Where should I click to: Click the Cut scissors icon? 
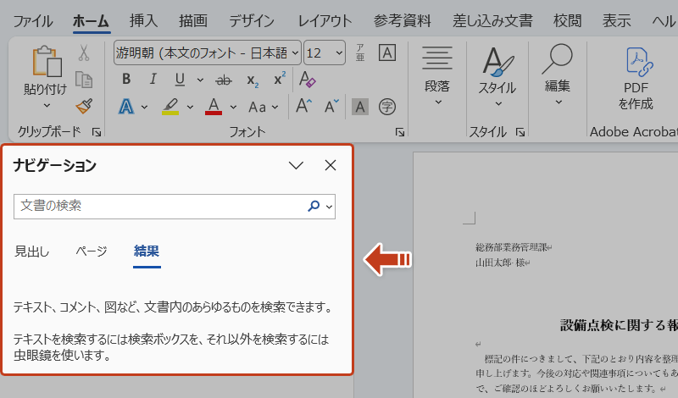[84, 53]
